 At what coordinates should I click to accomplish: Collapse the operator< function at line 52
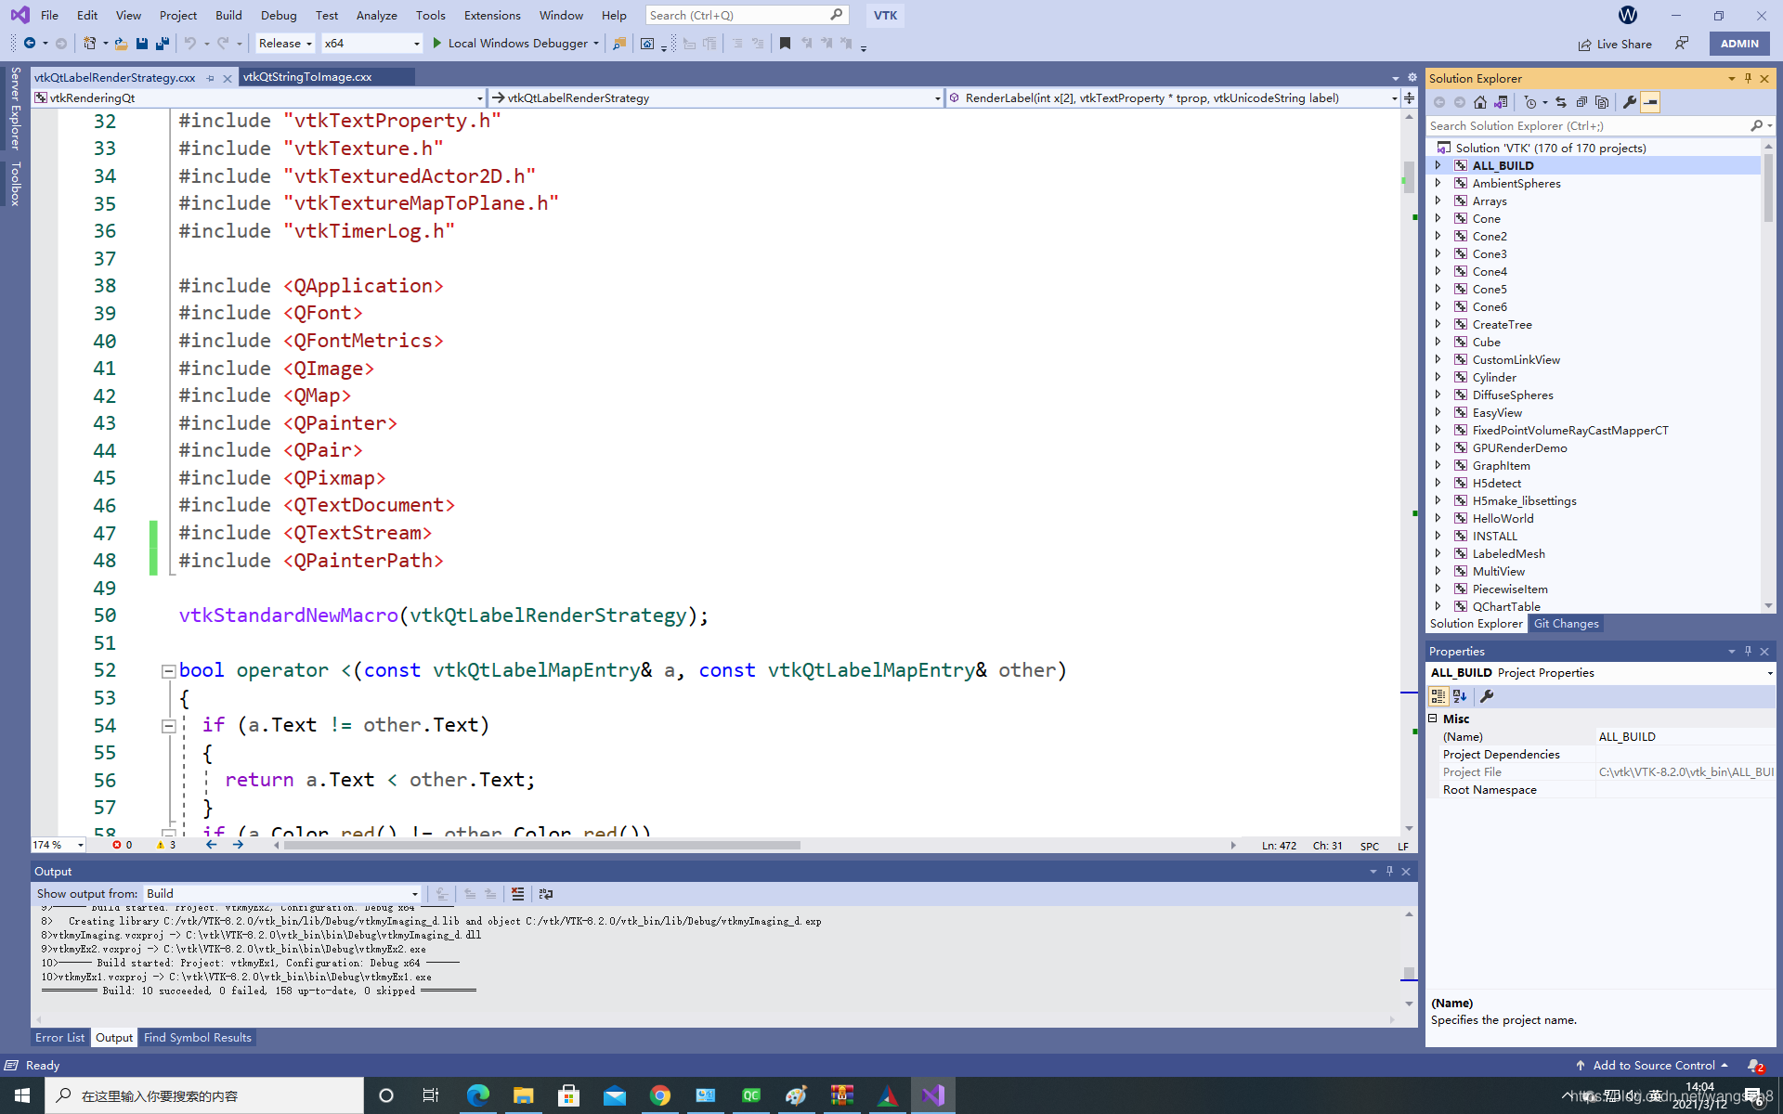coord(169,670)
